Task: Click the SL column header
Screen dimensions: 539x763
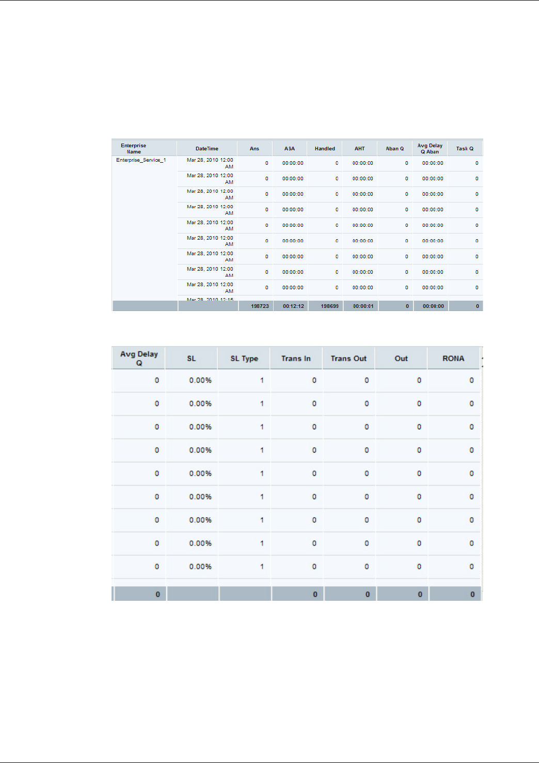Action: coord(192,358)
